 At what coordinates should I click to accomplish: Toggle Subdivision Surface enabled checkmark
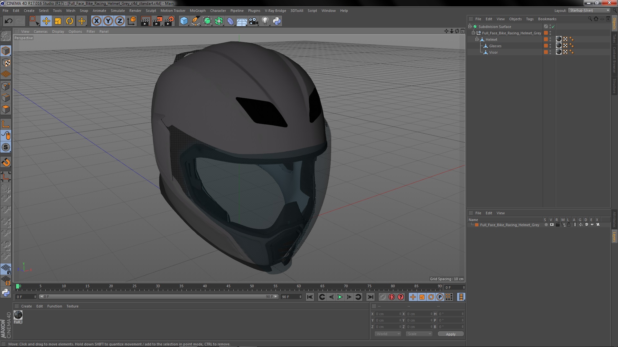click(553, 27)
